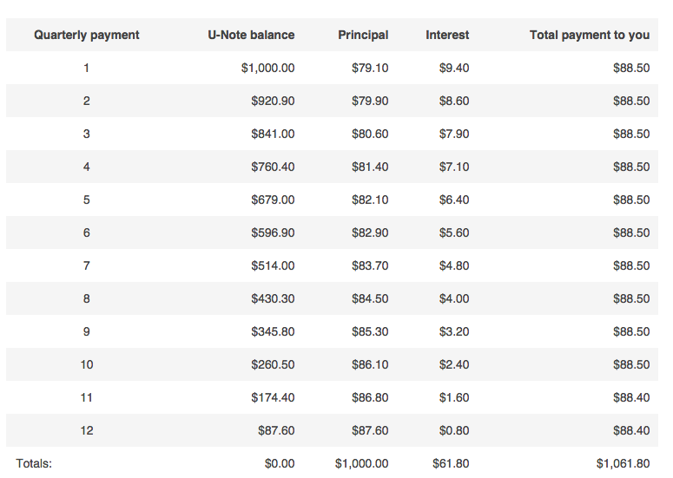Viewport: 673px width, 478px height.
Task: Select the Principal column header
Action: click(x=363, y=35)
